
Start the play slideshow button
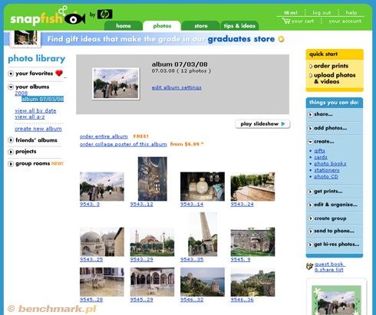click(262, 124)
